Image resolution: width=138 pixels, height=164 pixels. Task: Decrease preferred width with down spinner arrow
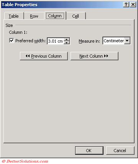pyautogui.click(x=67, y=43)
